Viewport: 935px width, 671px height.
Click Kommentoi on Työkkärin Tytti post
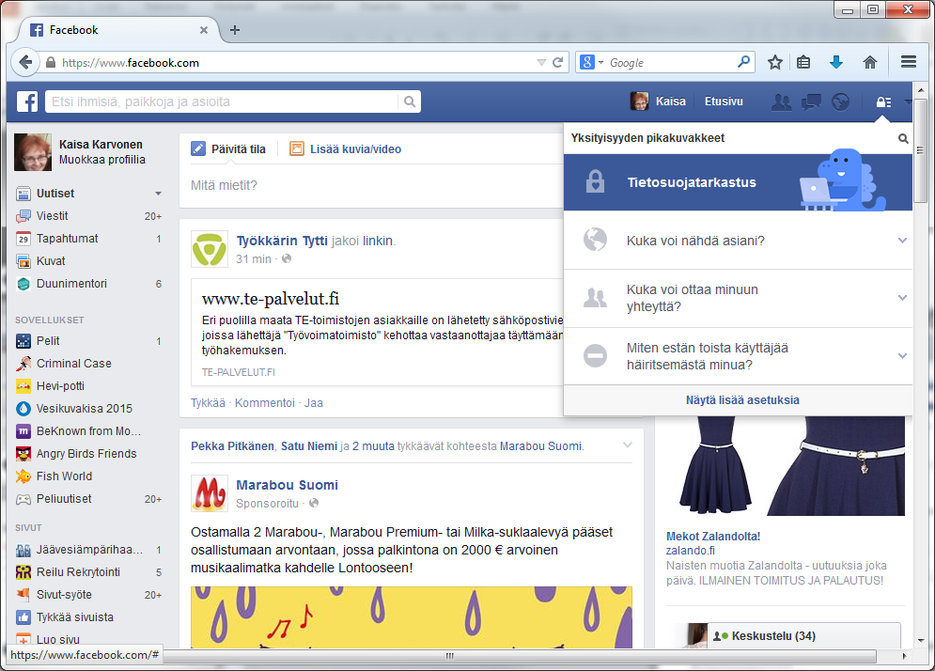pyautogui.click(x=265, y=403)
